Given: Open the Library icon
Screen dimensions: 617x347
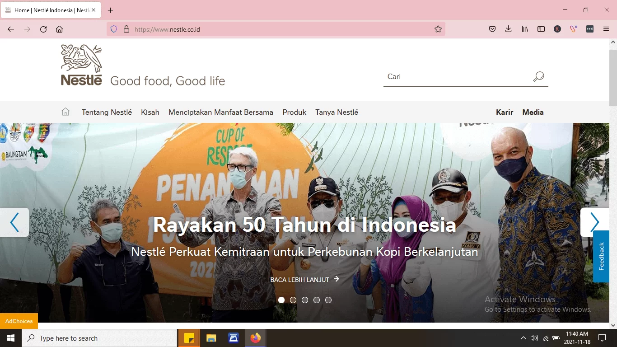Looking at the screenshot, I should (x=525, y=29).
